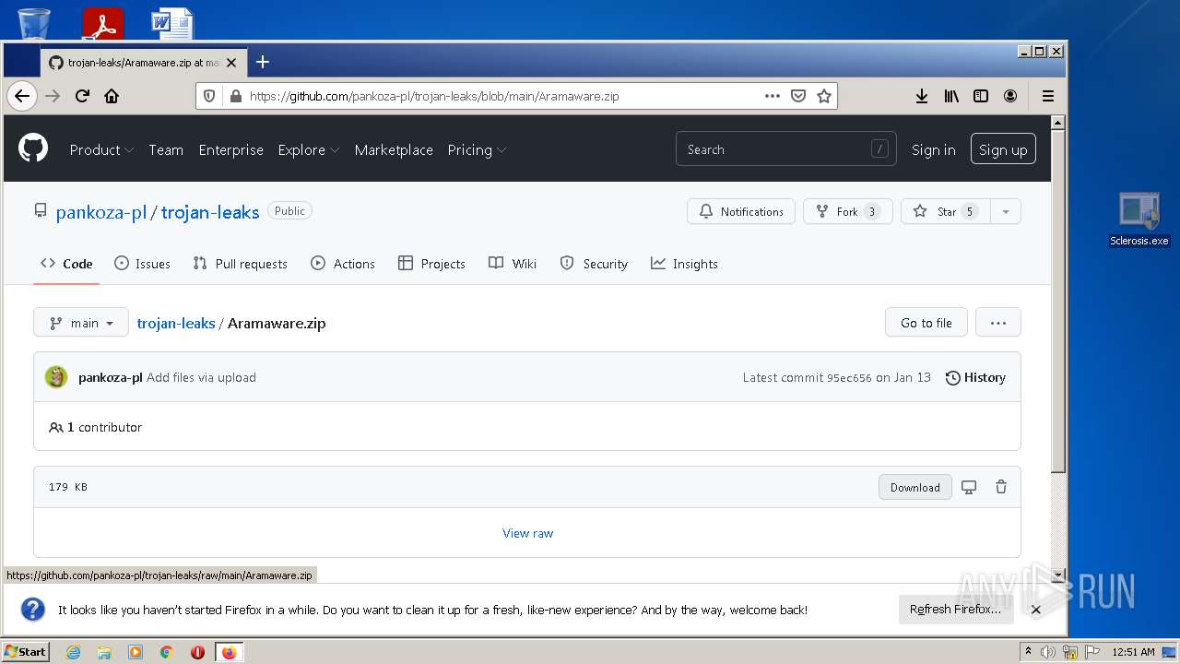The image size is (1180, 664).
Task: Open commit 95ec656 link
Action: (849, 378)
